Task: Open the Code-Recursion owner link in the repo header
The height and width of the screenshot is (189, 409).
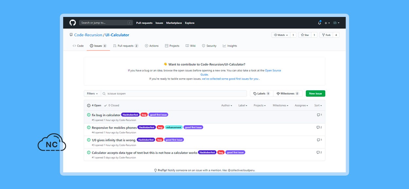Action: (88, 35)
